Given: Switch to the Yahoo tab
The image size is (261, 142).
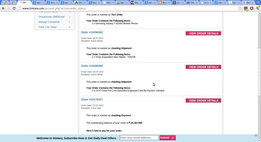Looking at the screenshot, I should 192,3.
